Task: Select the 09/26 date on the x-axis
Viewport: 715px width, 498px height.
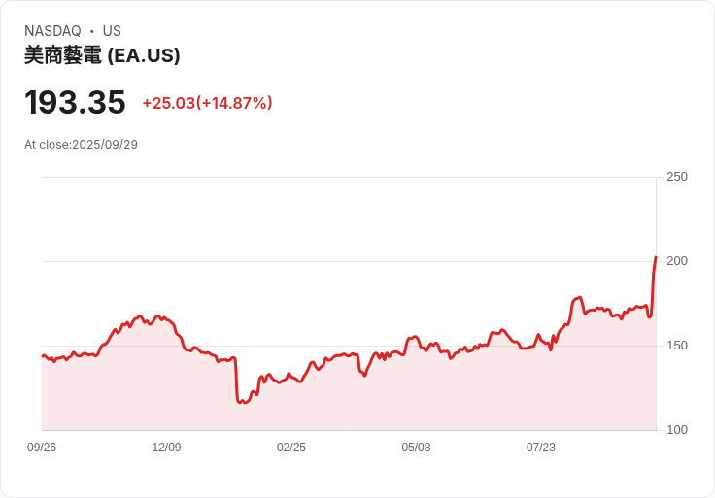Action: [42, 448]
